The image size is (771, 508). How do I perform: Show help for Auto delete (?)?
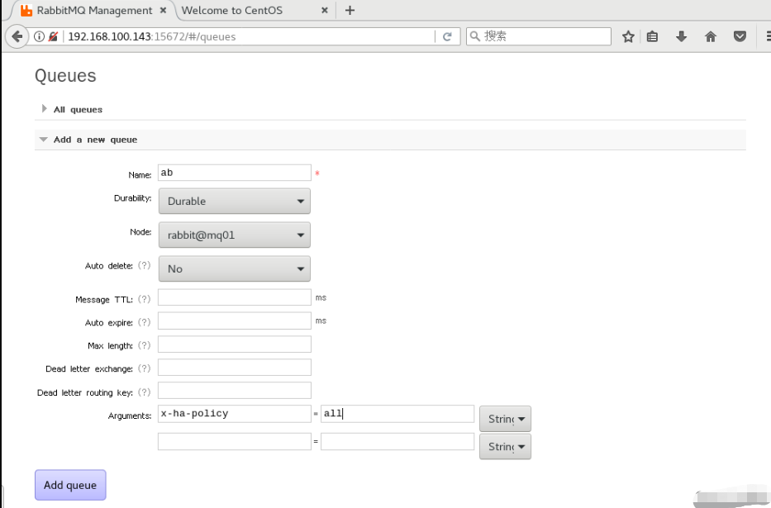[144, 265]
